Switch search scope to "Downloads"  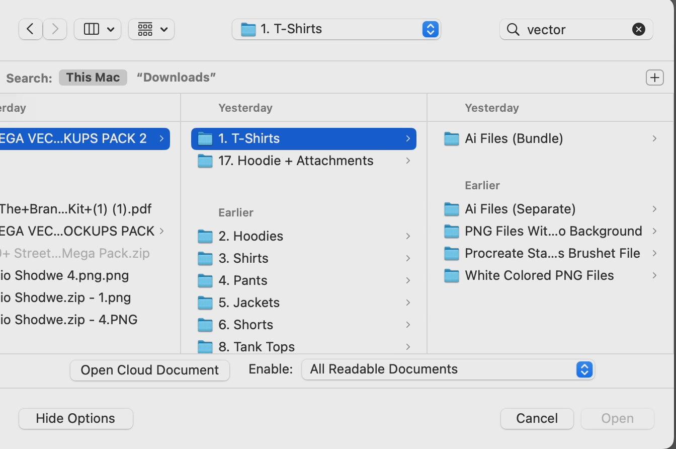tap(176, 78)
